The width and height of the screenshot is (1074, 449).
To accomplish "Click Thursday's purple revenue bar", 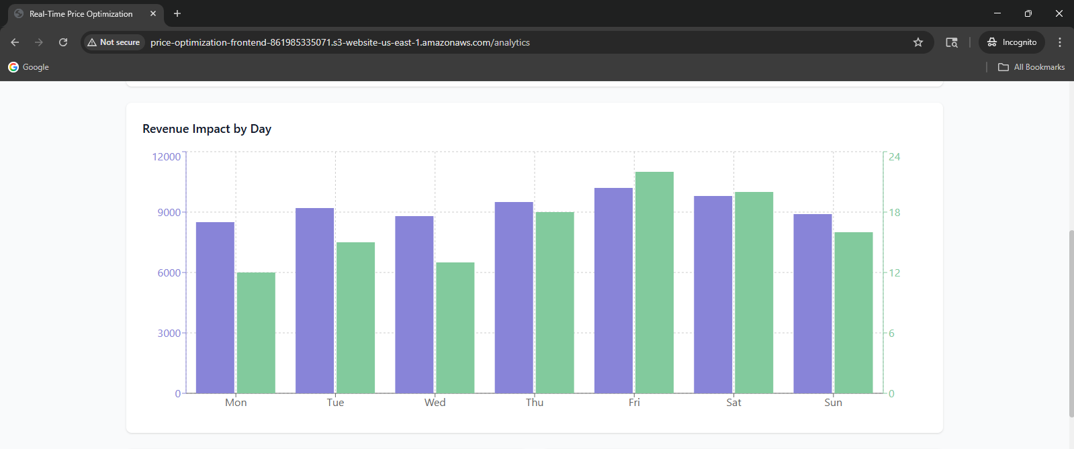I will pyautogui.click(x=514, y=297).
